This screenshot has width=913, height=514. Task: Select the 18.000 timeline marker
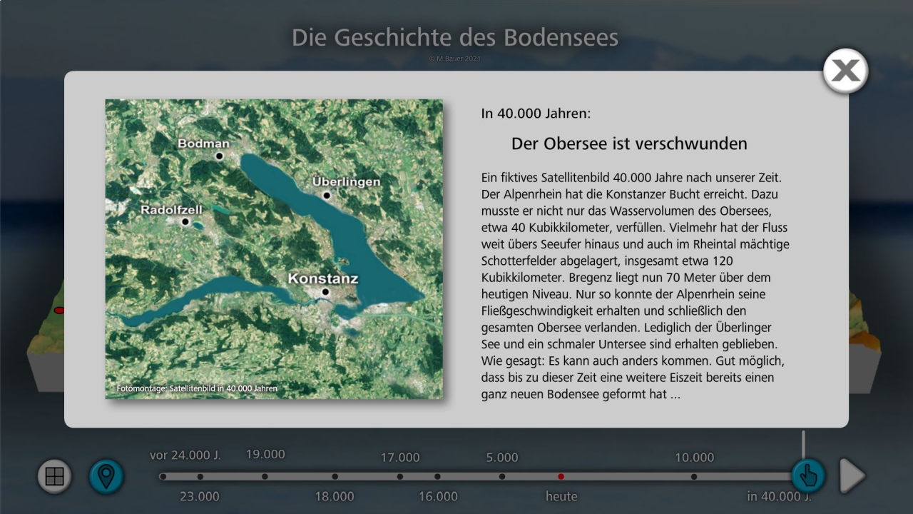coord(335,476)
